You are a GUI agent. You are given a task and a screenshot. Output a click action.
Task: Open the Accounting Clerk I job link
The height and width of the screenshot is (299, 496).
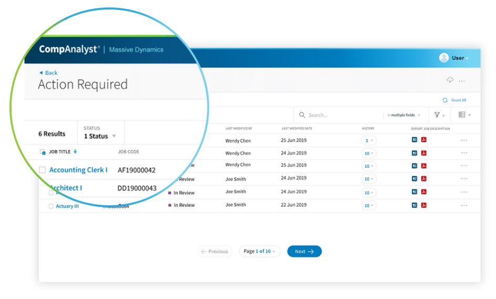[78, 170]
